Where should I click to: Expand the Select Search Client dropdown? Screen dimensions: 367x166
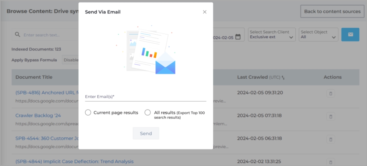click(x=272, y=35)
